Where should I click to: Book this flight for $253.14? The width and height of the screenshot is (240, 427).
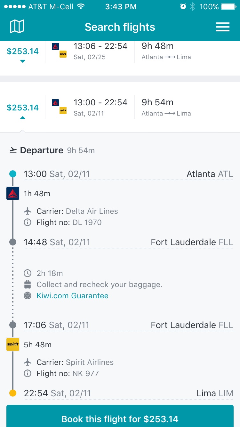pos(120,419)
